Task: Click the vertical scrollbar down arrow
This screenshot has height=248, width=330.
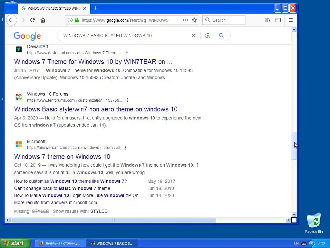Action: (294, 214)
